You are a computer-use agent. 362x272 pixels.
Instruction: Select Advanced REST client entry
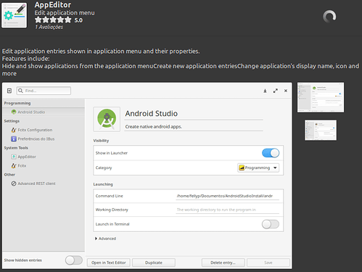pyautogui.click(x=33, y=184)
